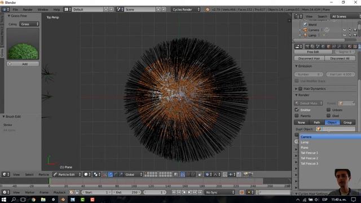
Task: Open the Global orientation dropdown
Action: [134, 174]
